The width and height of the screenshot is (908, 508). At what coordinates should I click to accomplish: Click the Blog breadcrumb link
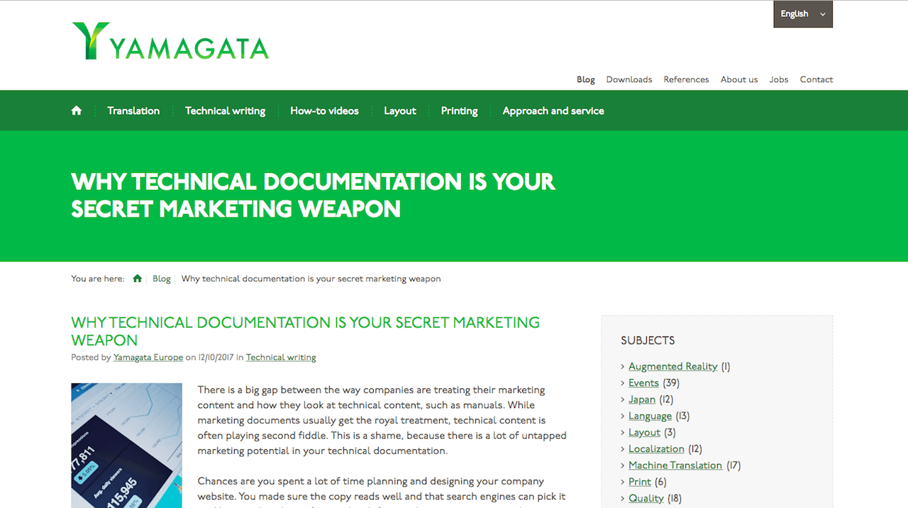click(x=162, y=278)
